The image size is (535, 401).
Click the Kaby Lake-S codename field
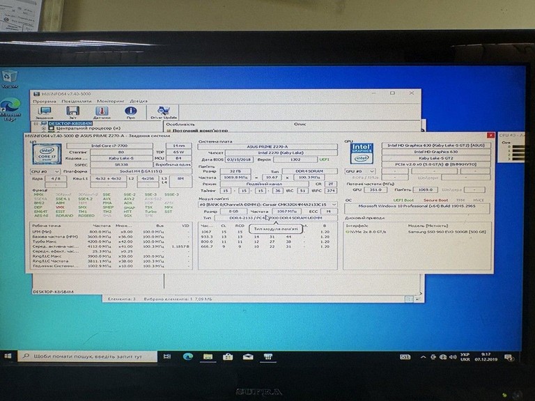click(121, 159)
